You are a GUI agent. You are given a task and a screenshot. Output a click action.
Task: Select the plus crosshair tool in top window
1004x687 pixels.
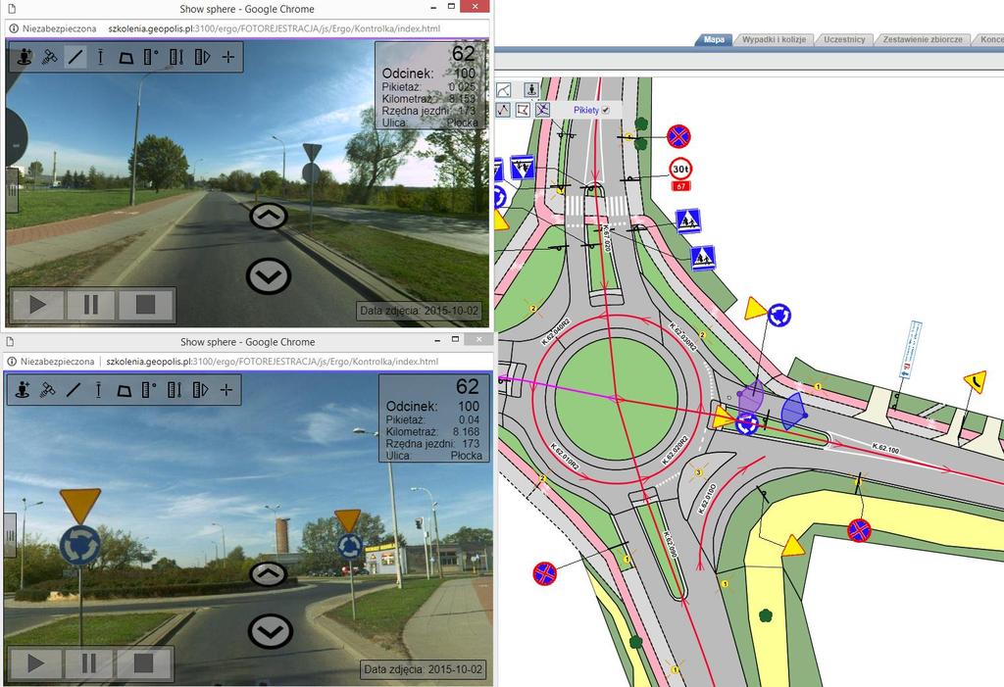point(227,57)
